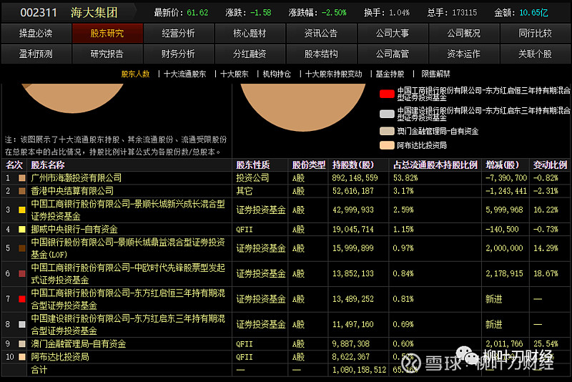The height and width of the screenshot is (382, 572).
Task: Click marker for 挪威中央银行 row
Action: pos(22,229)
